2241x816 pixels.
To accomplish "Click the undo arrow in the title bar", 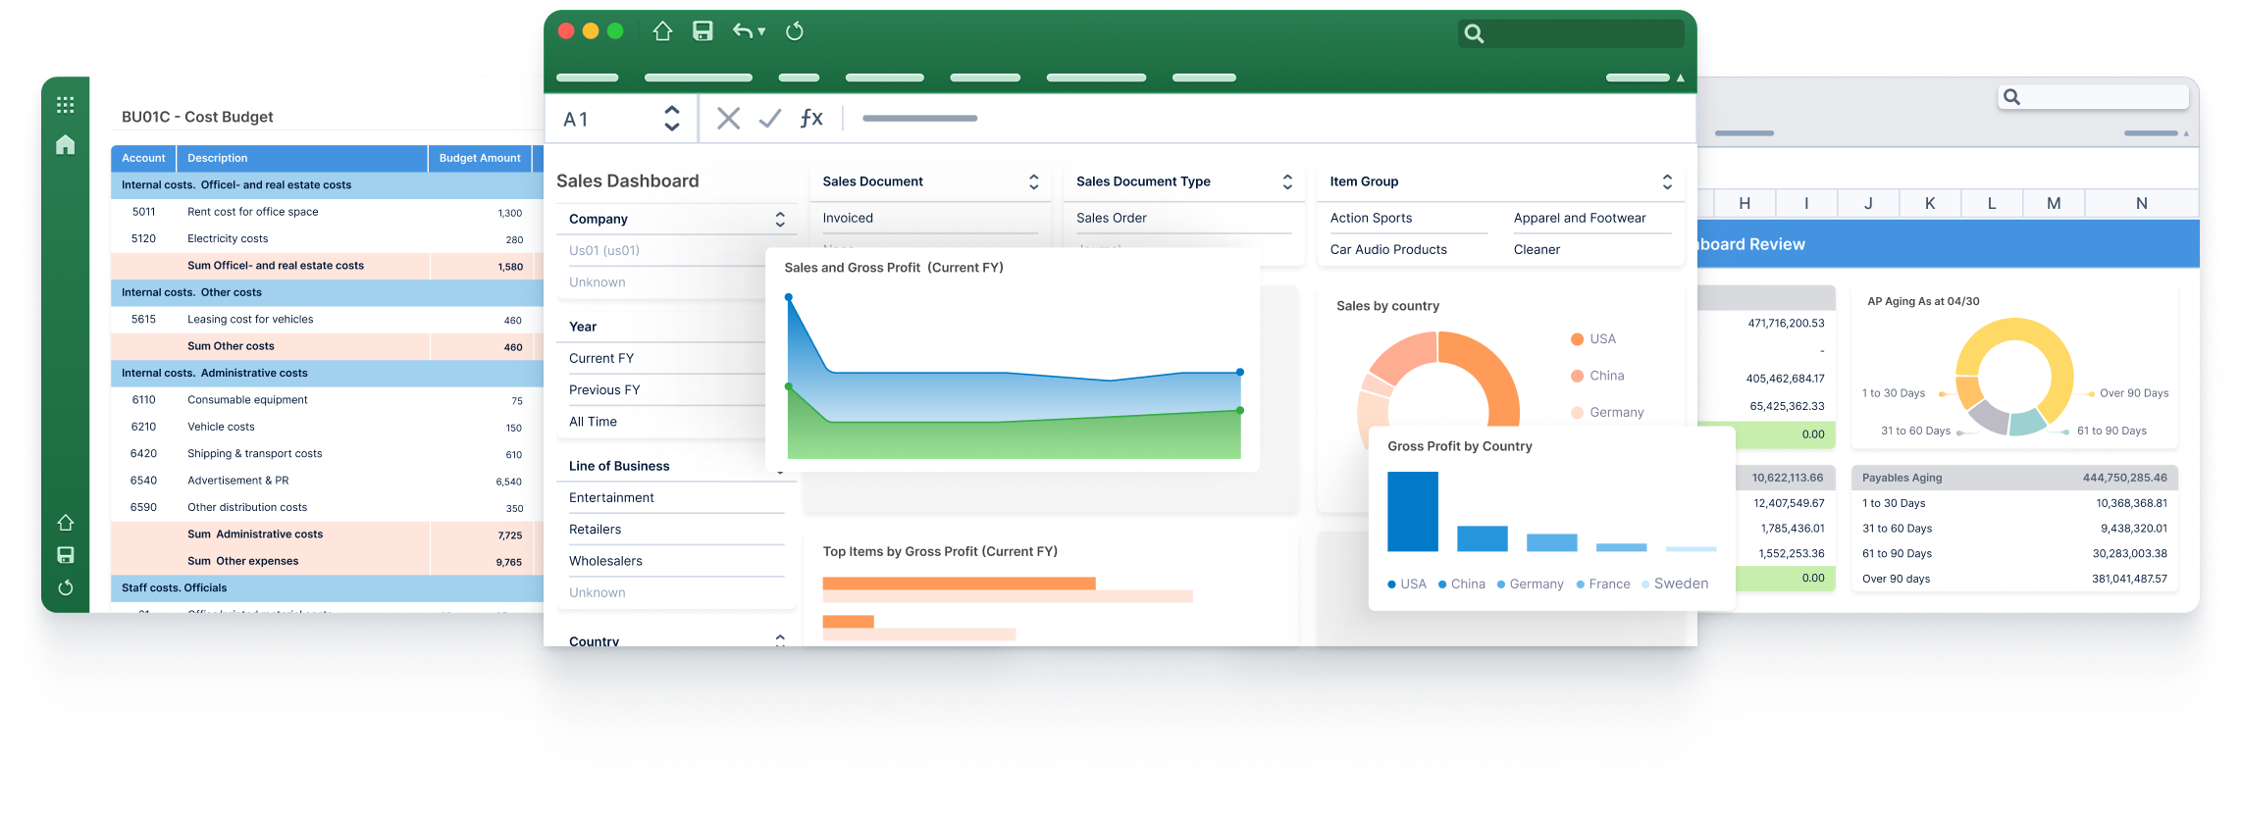I will [x=744, y=31].
